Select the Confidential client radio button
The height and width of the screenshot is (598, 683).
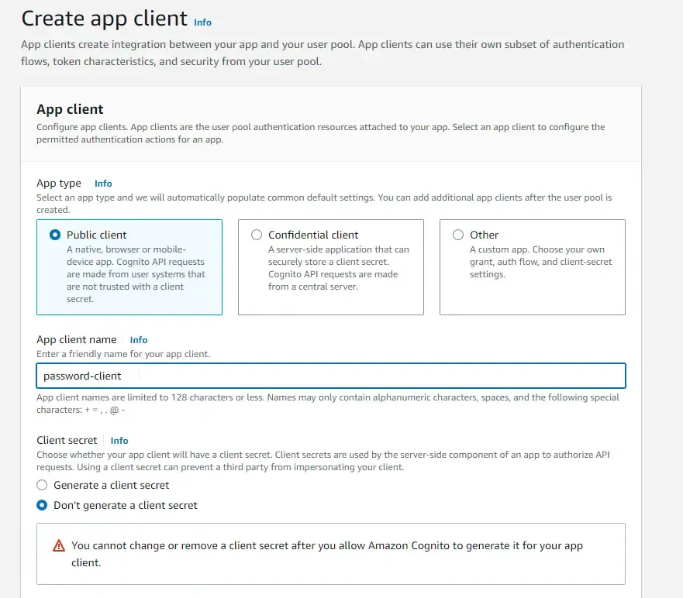[257, 235]
